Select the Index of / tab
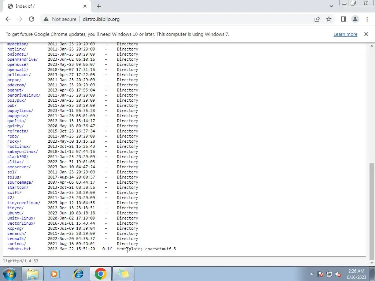Image resolution: width=375 pixels, height=281 pixels. pyautogui.click(x=47, y=6)
